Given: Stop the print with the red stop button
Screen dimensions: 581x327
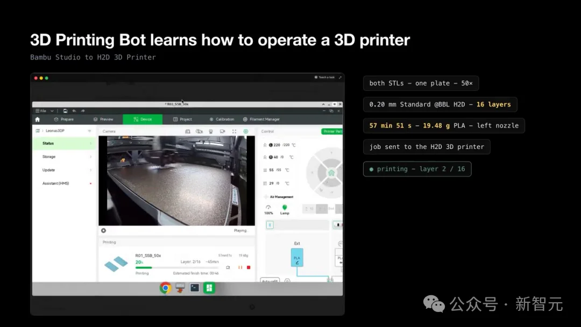Looking at the screenshot, I should [x=249, y=267].
